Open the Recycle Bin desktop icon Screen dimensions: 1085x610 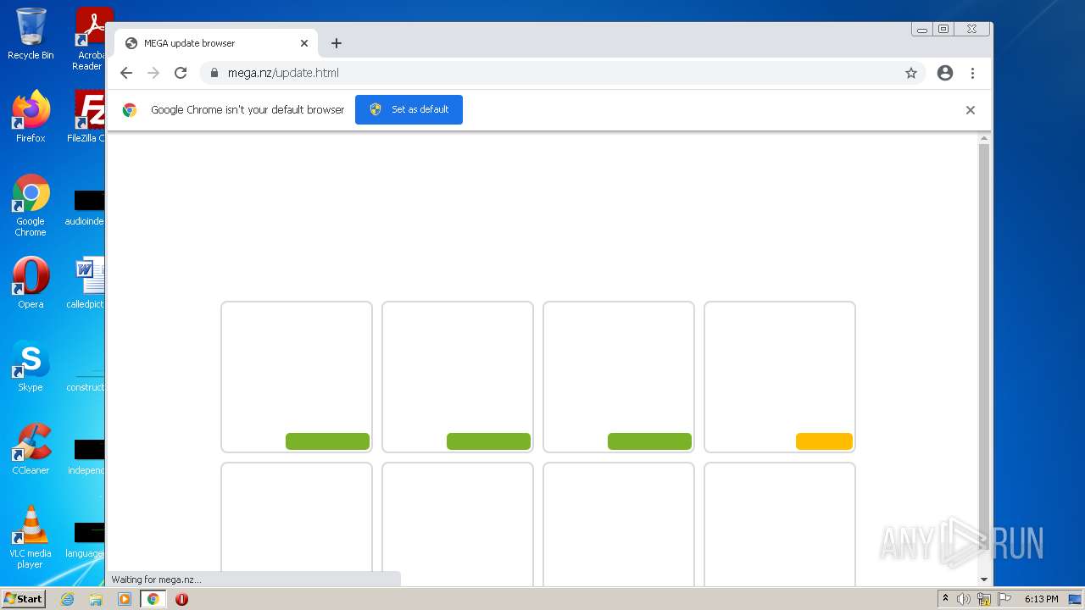(31, 34)
